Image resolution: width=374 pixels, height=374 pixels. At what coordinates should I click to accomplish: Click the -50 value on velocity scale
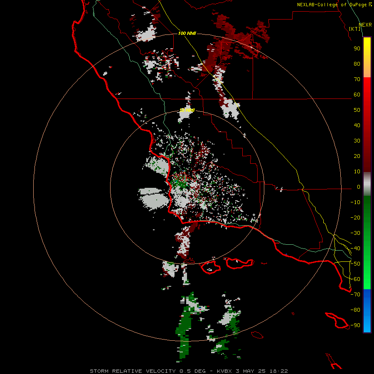(355, 264)
